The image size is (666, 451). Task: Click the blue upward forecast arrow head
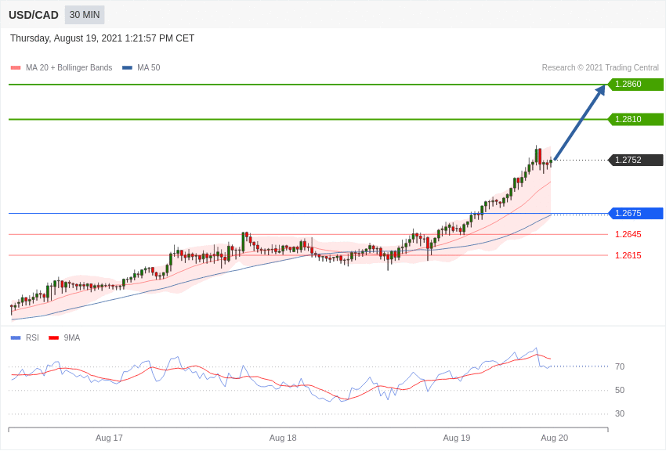(x=600, y=90)
